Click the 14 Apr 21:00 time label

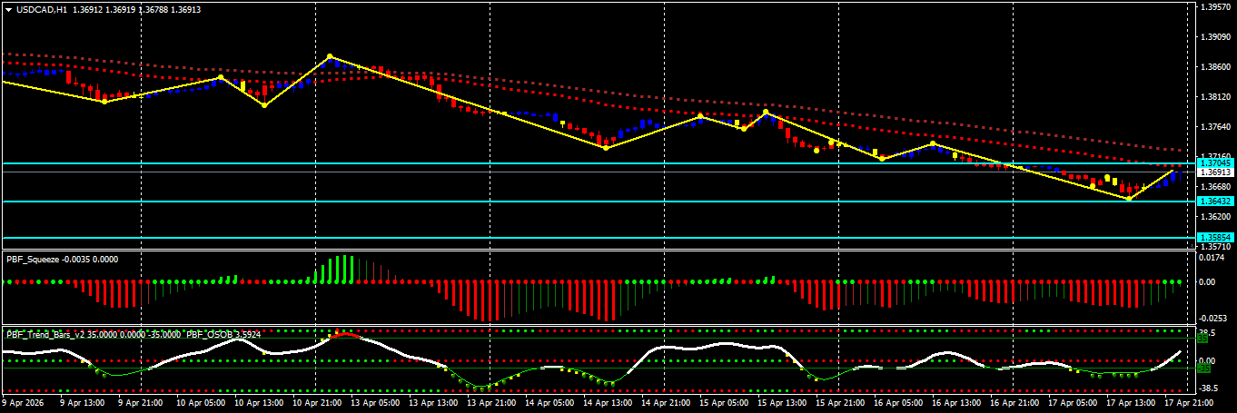tap(664, 401)
